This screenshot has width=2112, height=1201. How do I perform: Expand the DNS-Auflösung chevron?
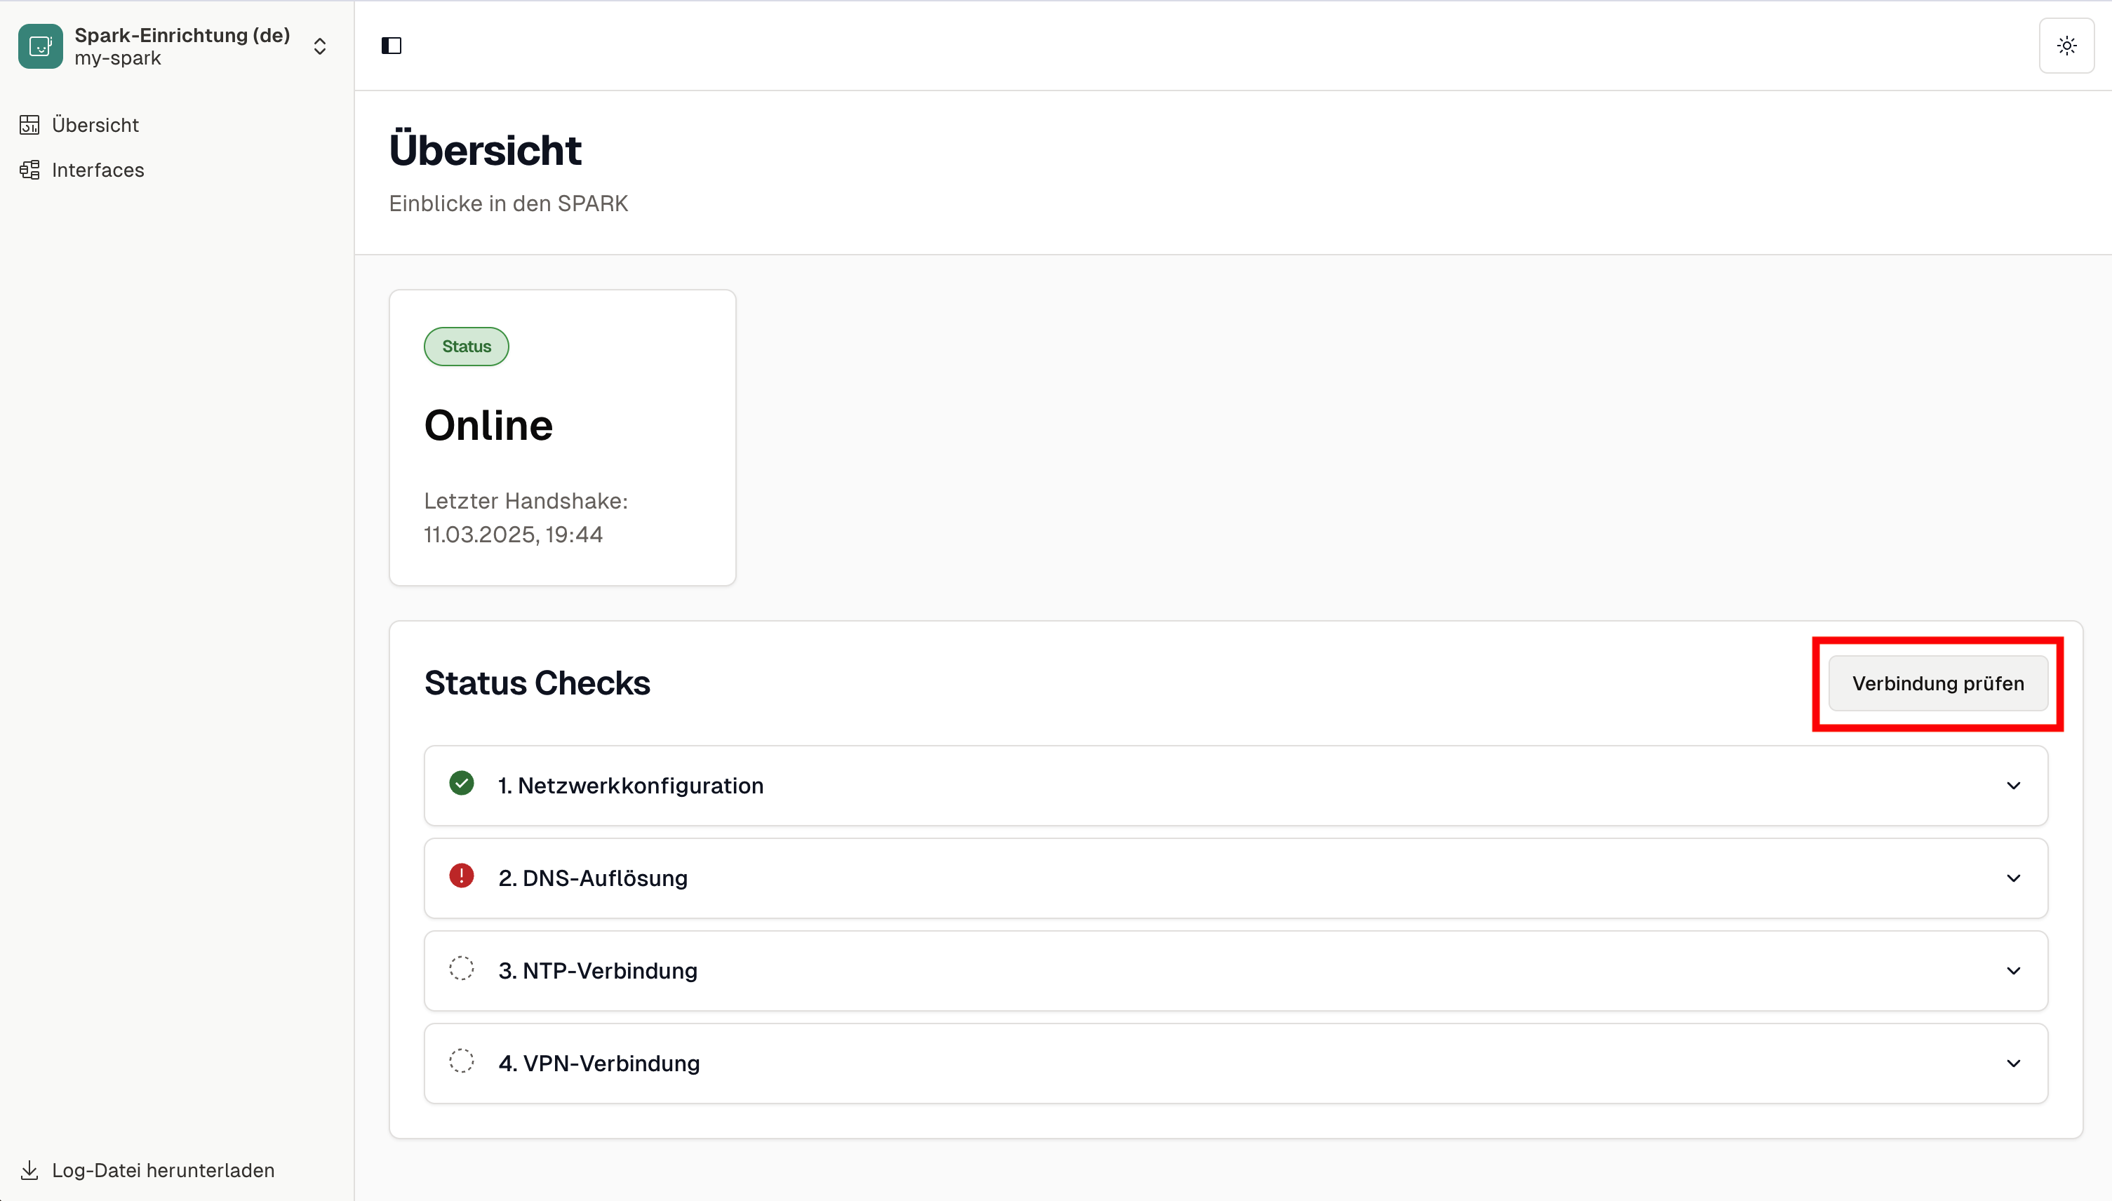tap(2013, 878)
